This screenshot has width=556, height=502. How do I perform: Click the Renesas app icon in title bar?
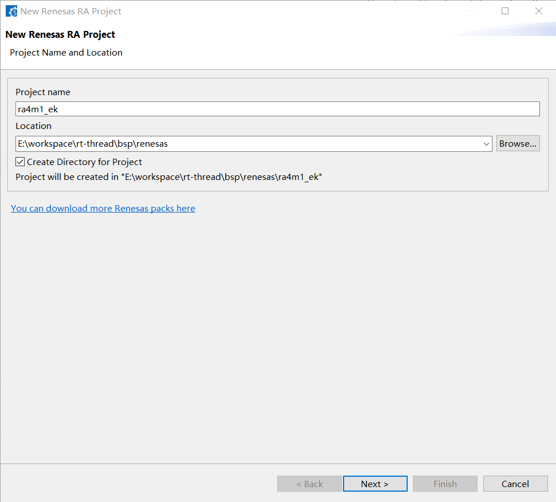coord(11,11)
